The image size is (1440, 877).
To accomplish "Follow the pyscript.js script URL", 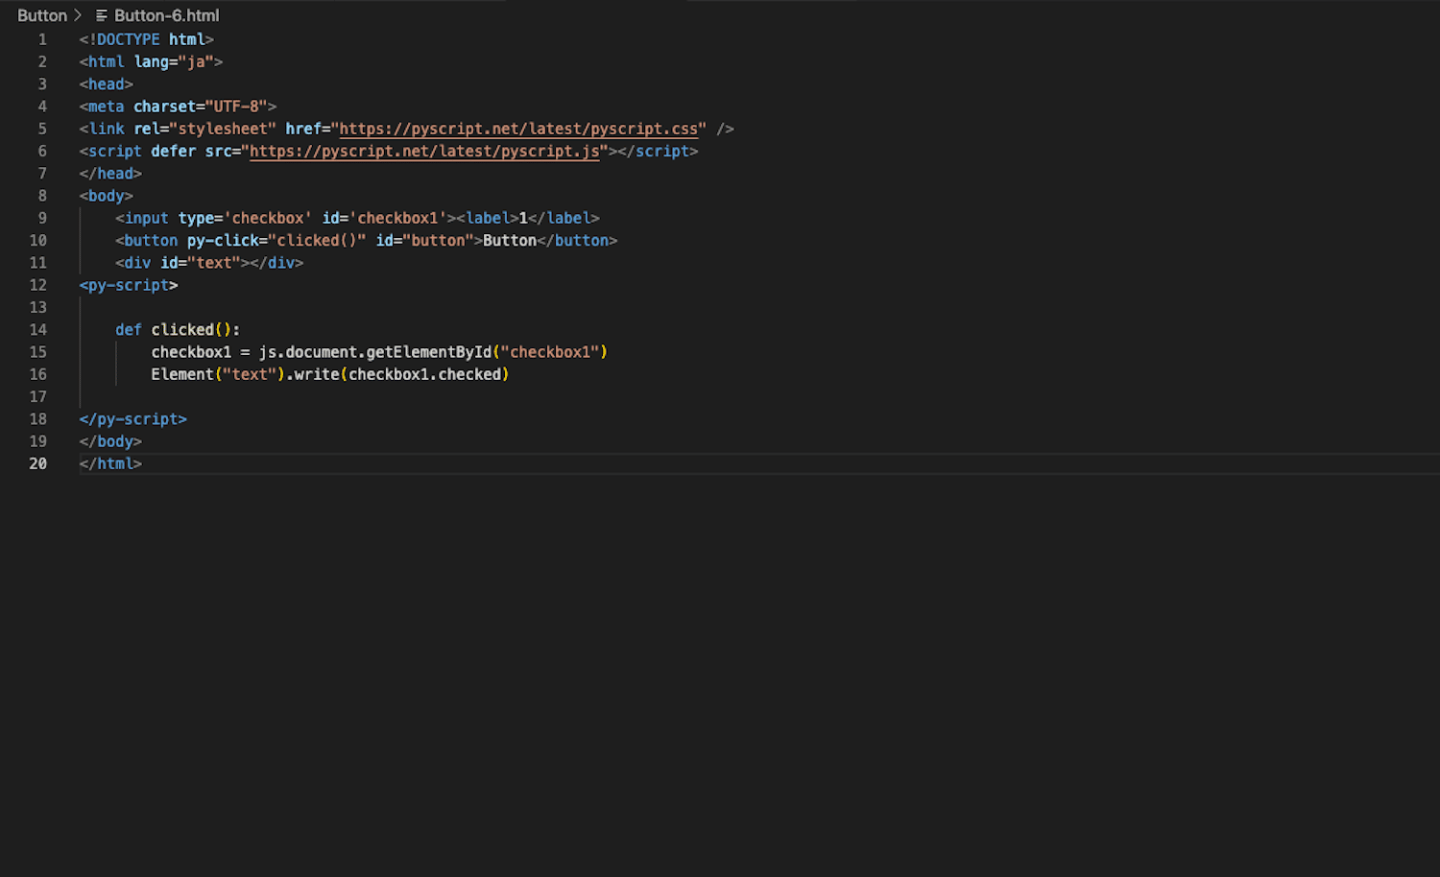I will pyautogui.click(x=424, y=151).
